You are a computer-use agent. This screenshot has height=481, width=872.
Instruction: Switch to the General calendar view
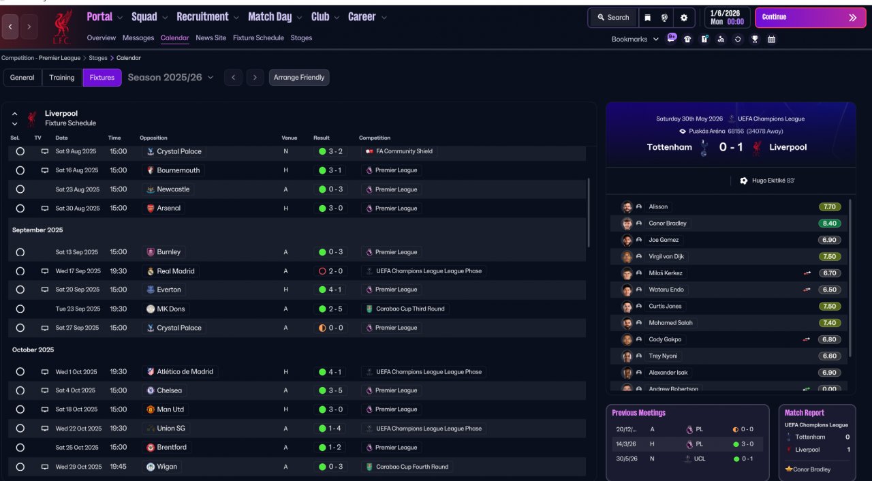point(22,78)
